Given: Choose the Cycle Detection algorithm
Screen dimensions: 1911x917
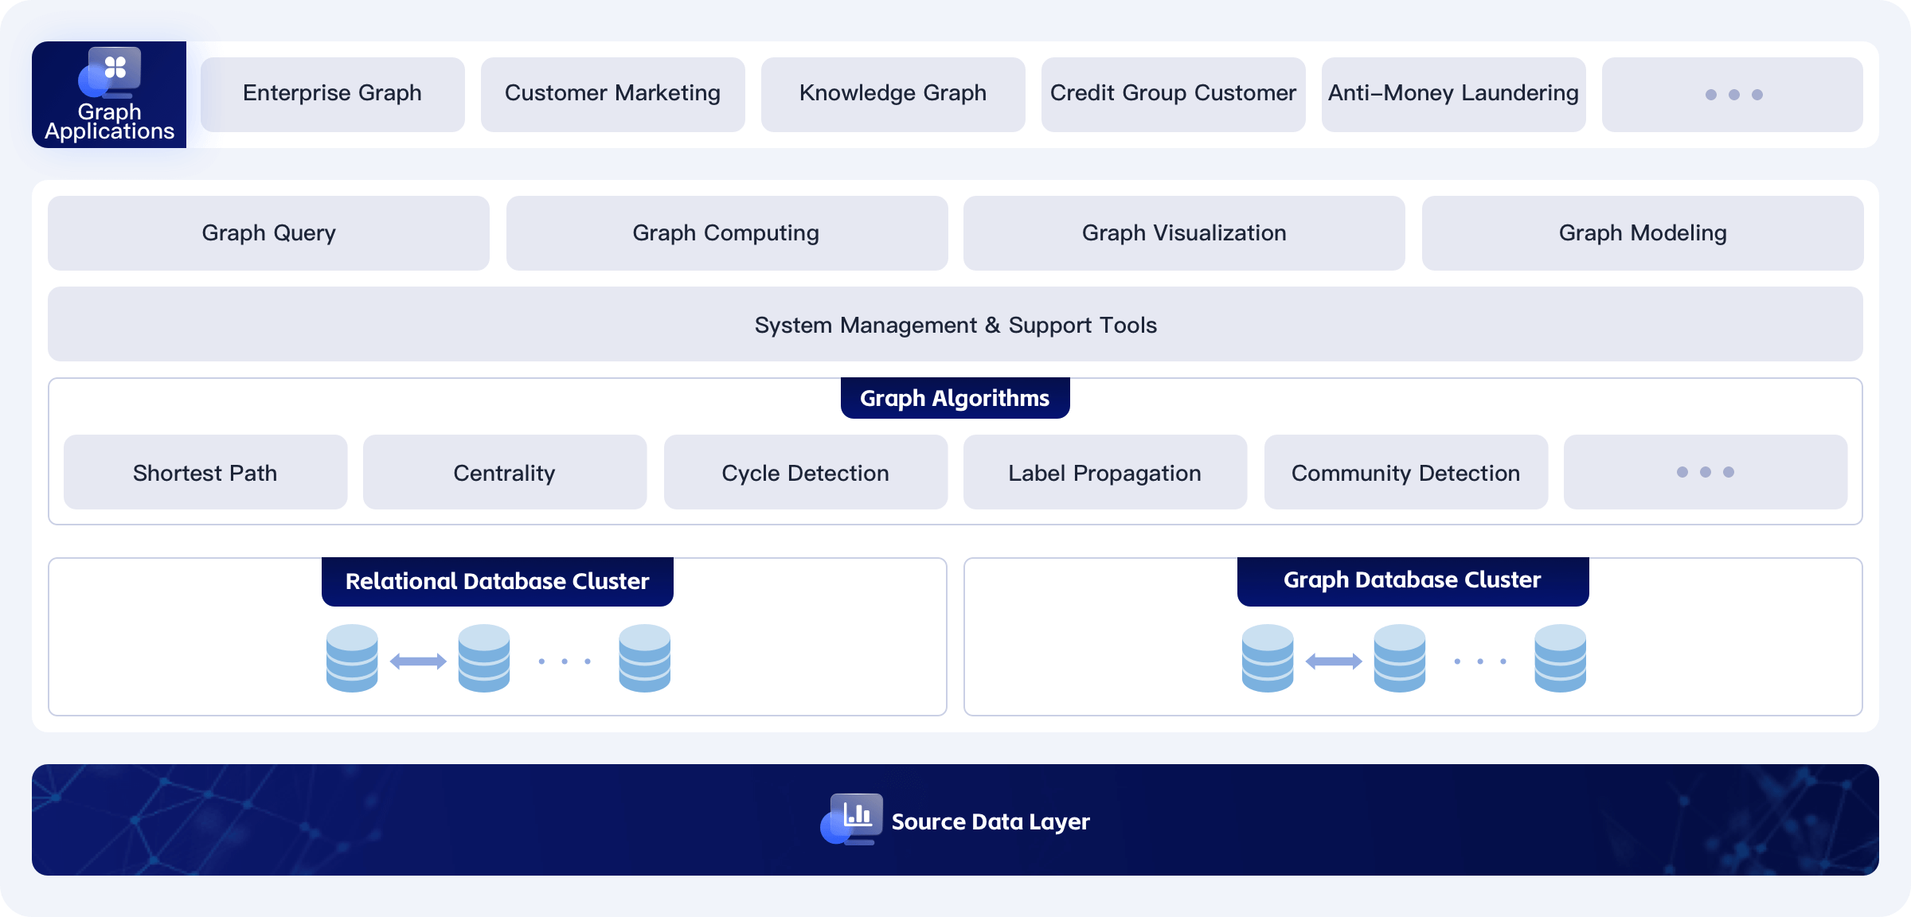Looking at the screenshot, I should pos(806,472).
